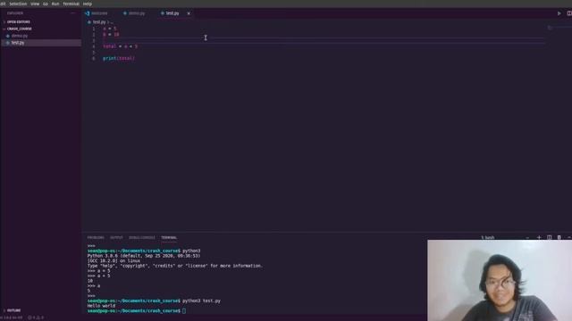Split the editor to the right
This screenshot has height=321, width=572.
point(569,13)
